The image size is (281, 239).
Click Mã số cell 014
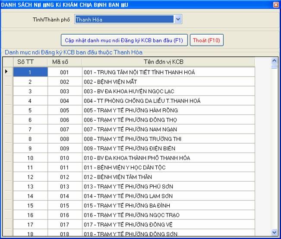click(65, 196)
